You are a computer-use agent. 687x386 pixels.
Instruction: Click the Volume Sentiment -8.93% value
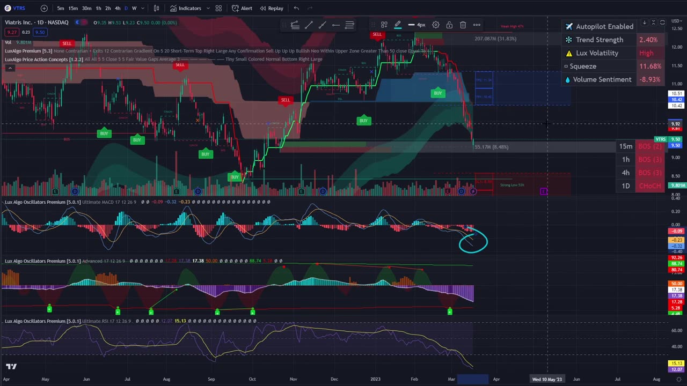(650, 79)
